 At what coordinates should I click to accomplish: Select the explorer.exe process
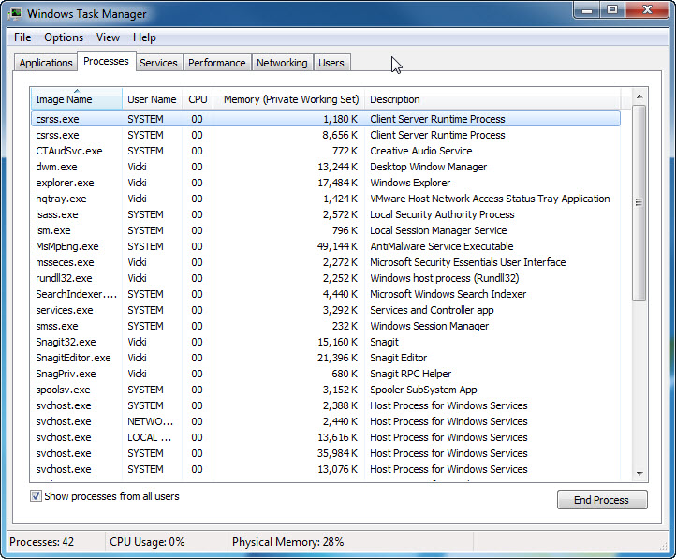tap(326, 183)
